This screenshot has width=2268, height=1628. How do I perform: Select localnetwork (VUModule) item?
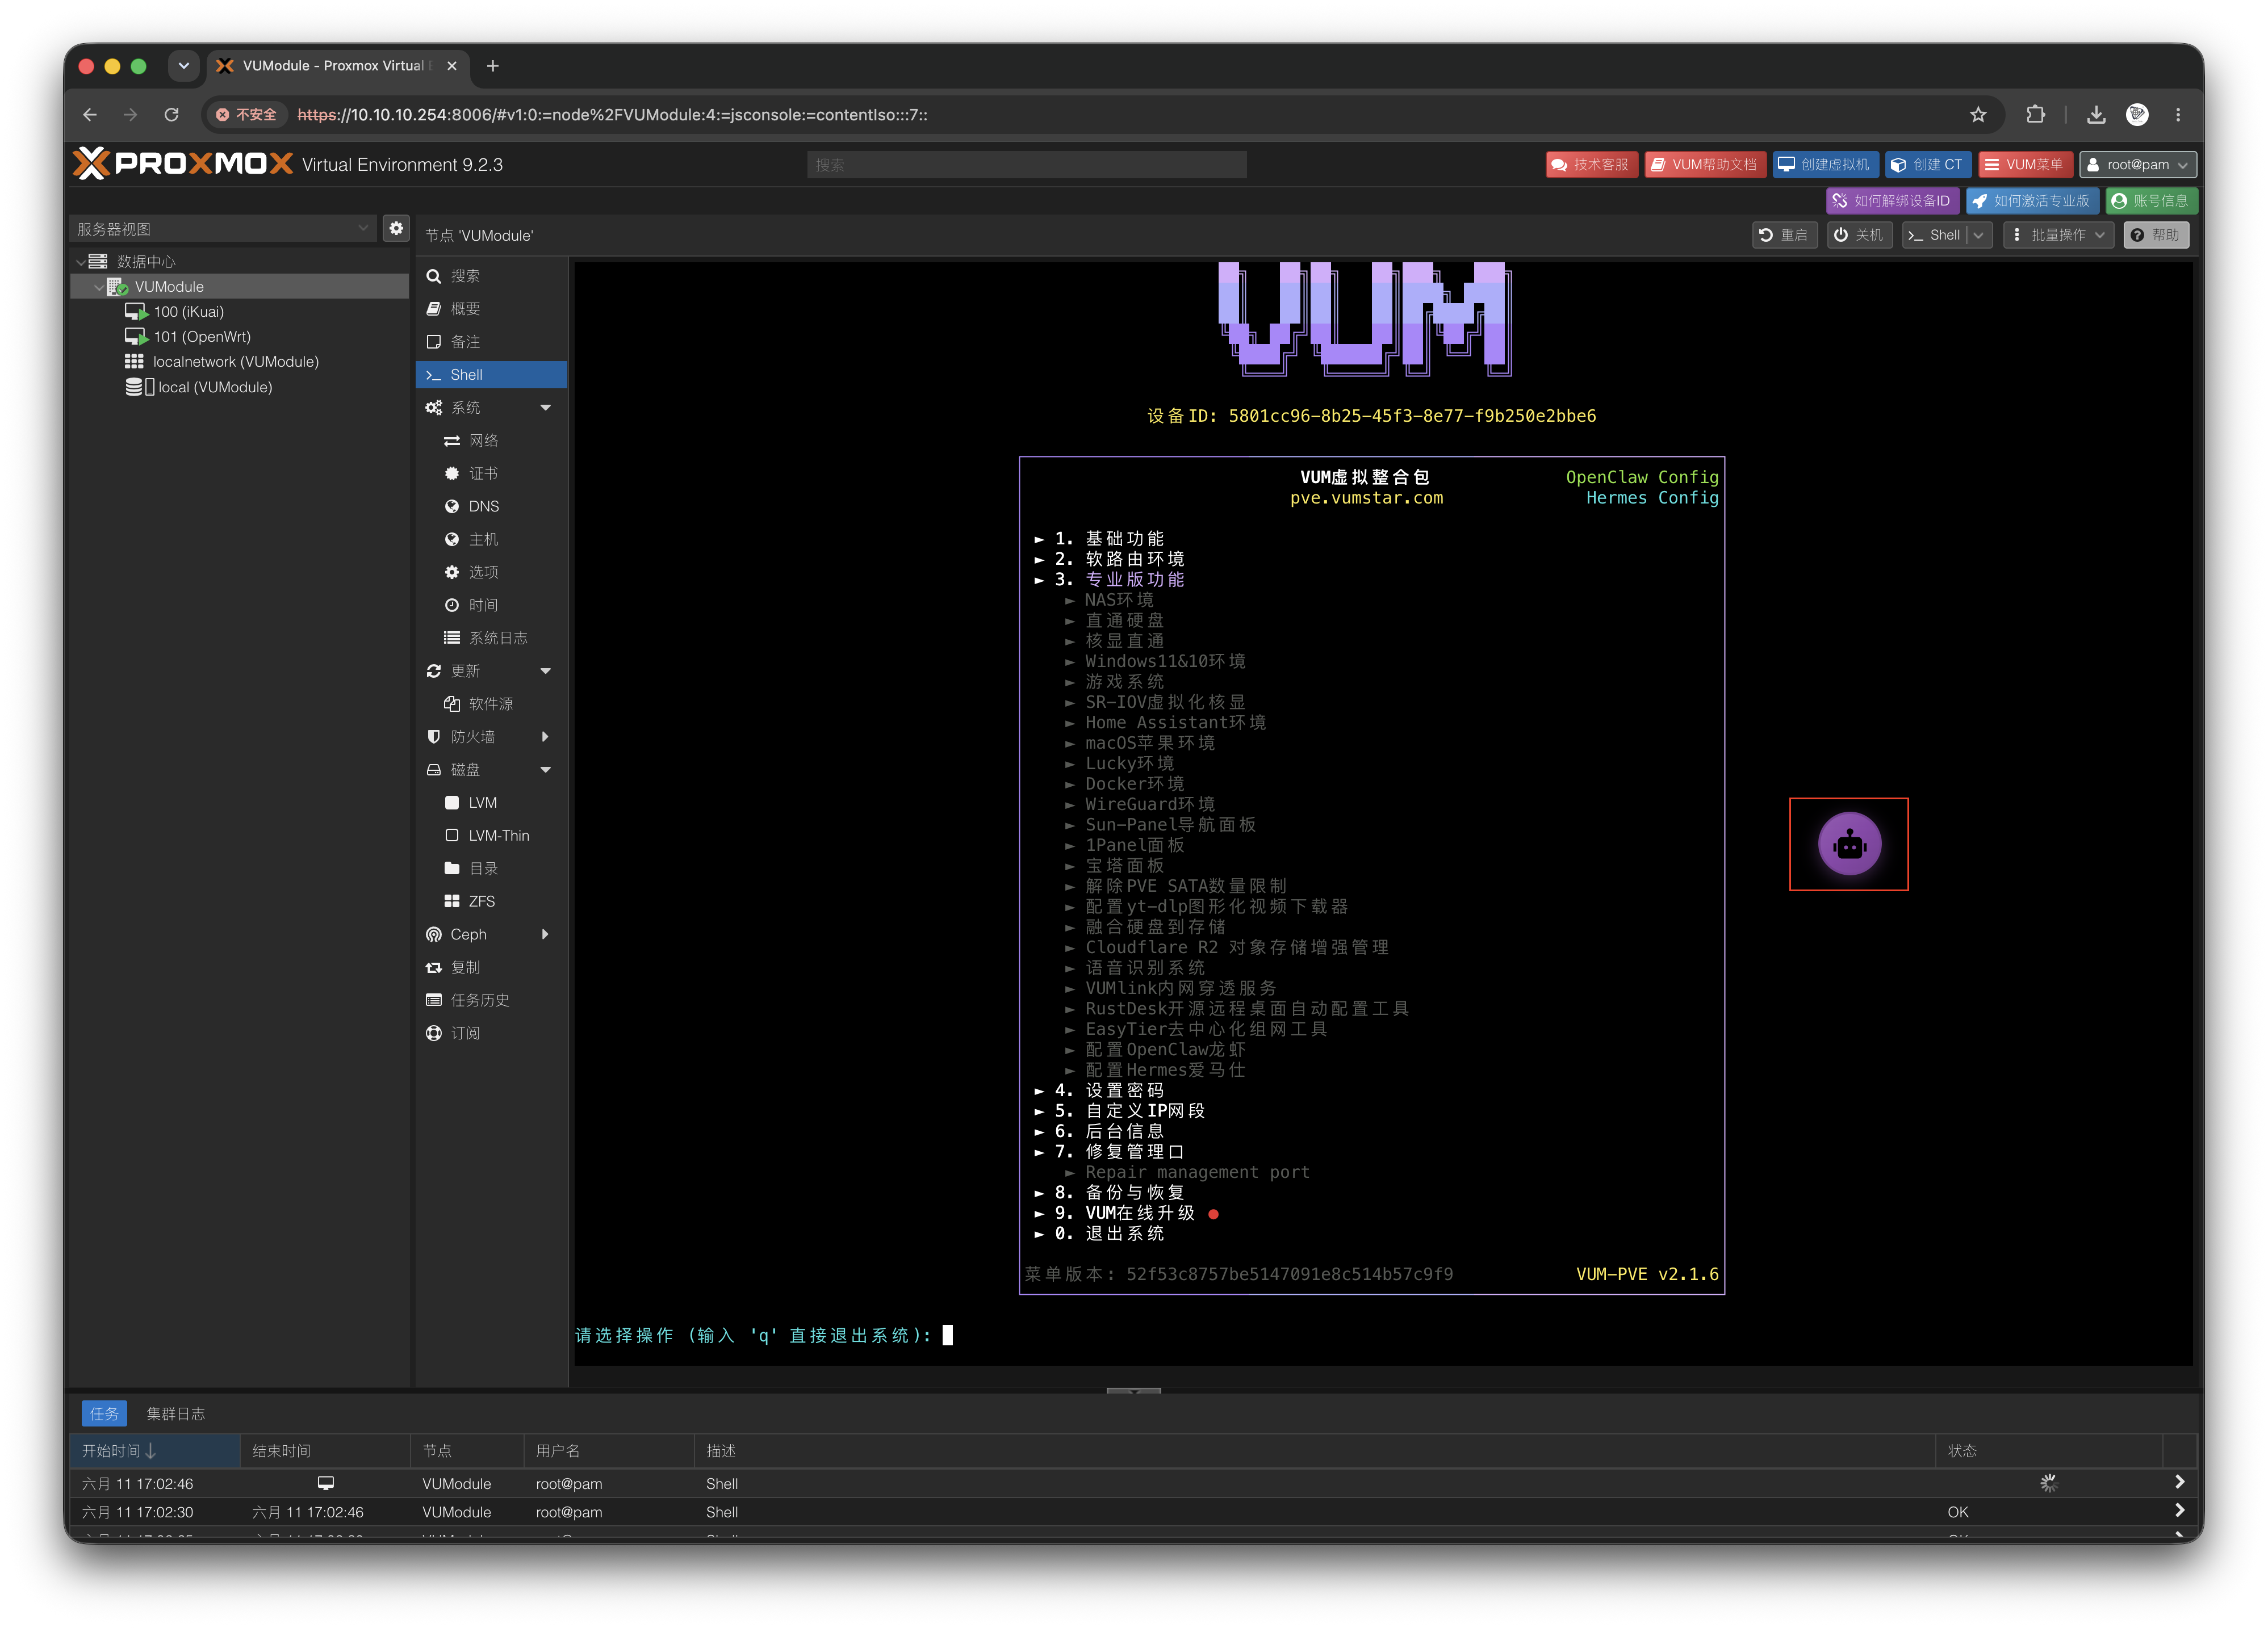[x=235, y=362]
